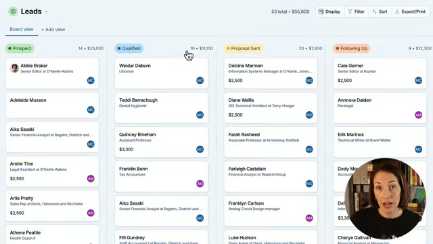Image resolution: width=433 pixels, height=244 pixels.
Task: Open the Delcine Marmon card
Action: 271,73
